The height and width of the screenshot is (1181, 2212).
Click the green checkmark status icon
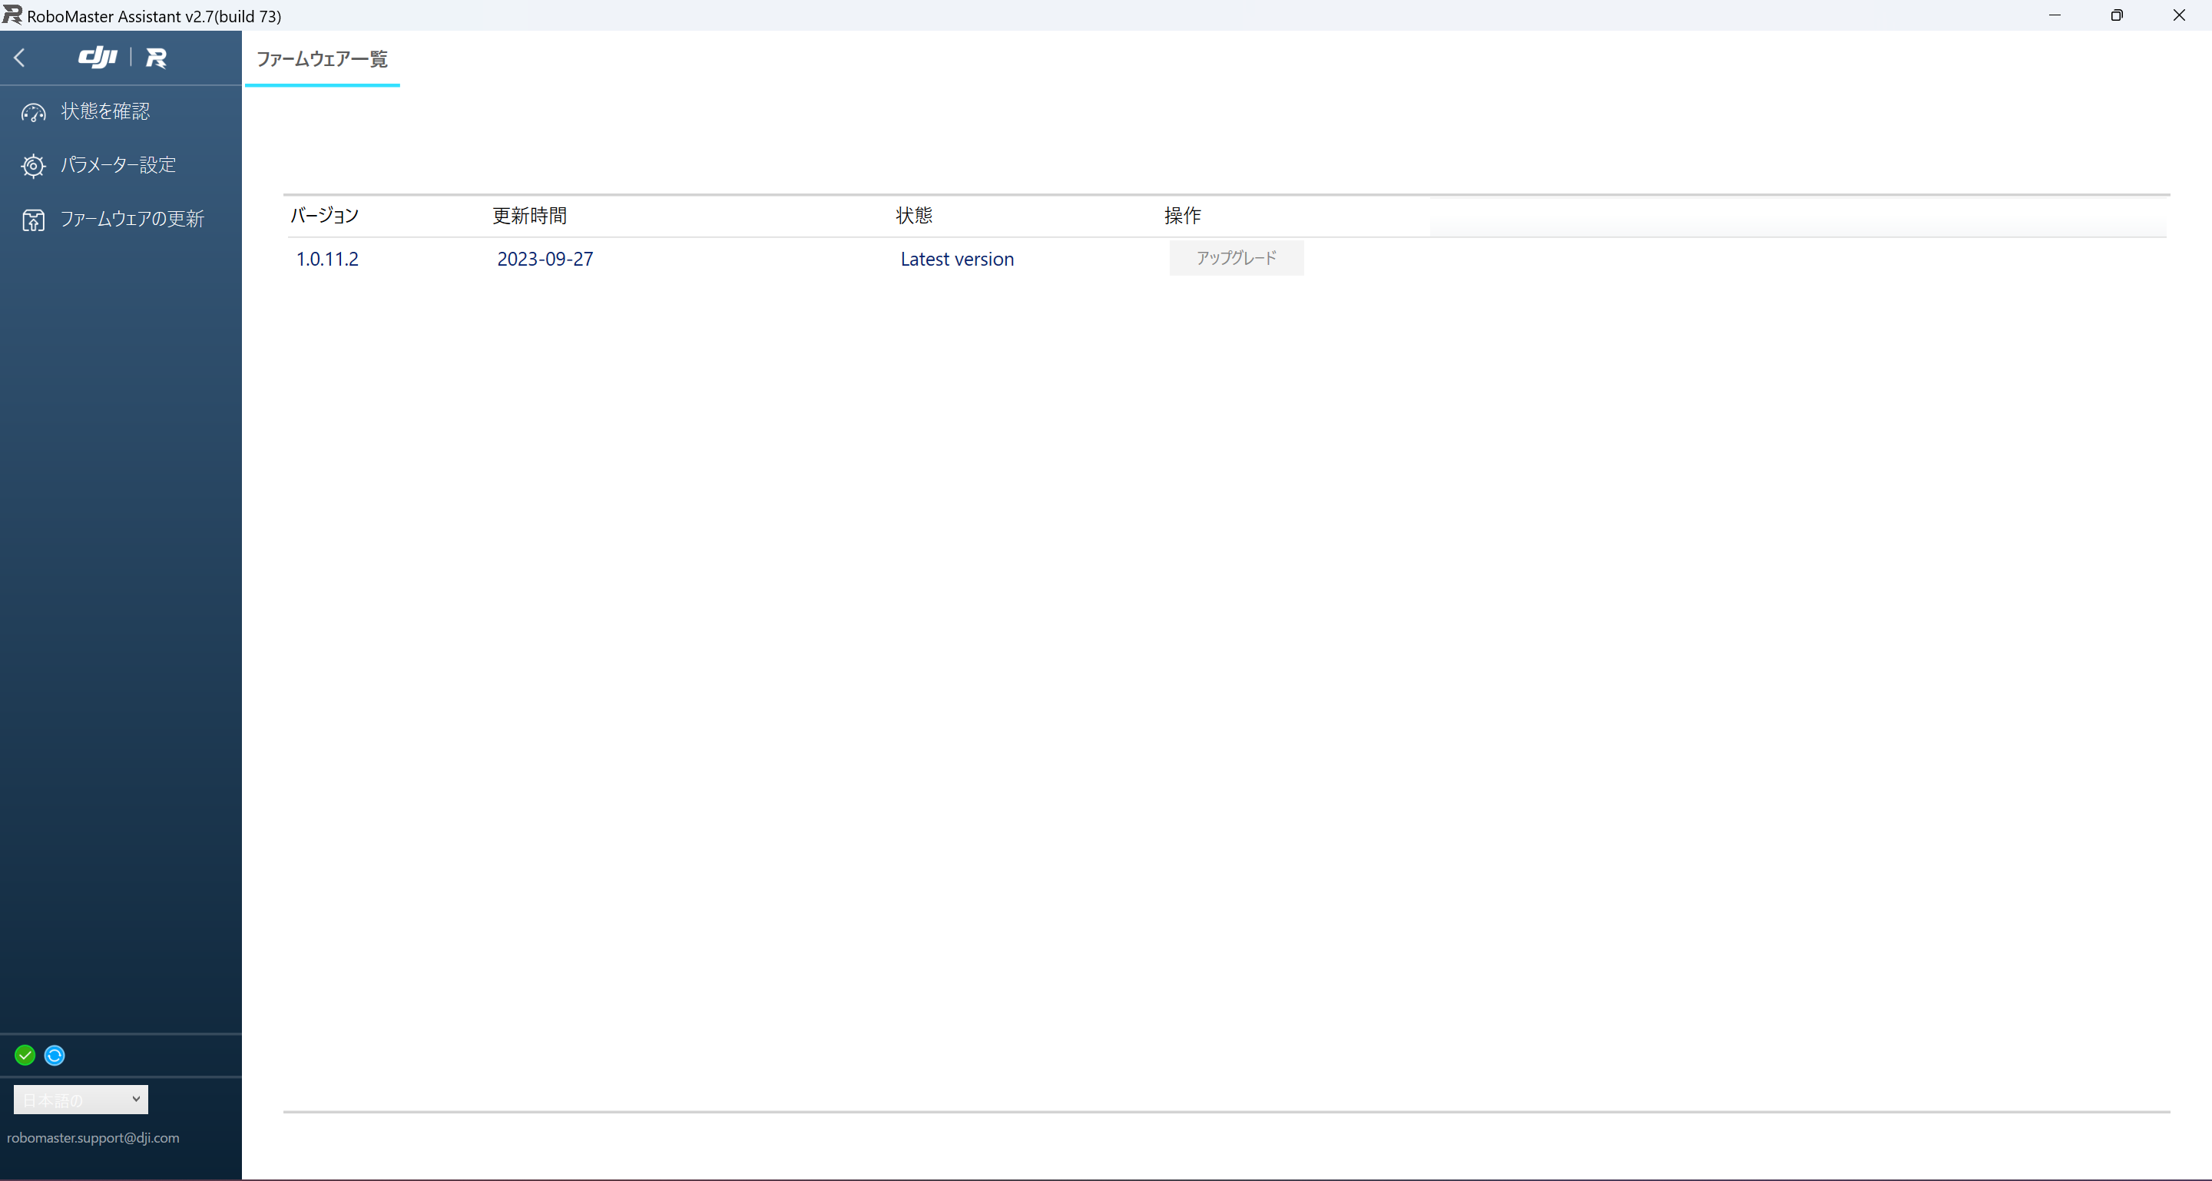point(24,1055)
